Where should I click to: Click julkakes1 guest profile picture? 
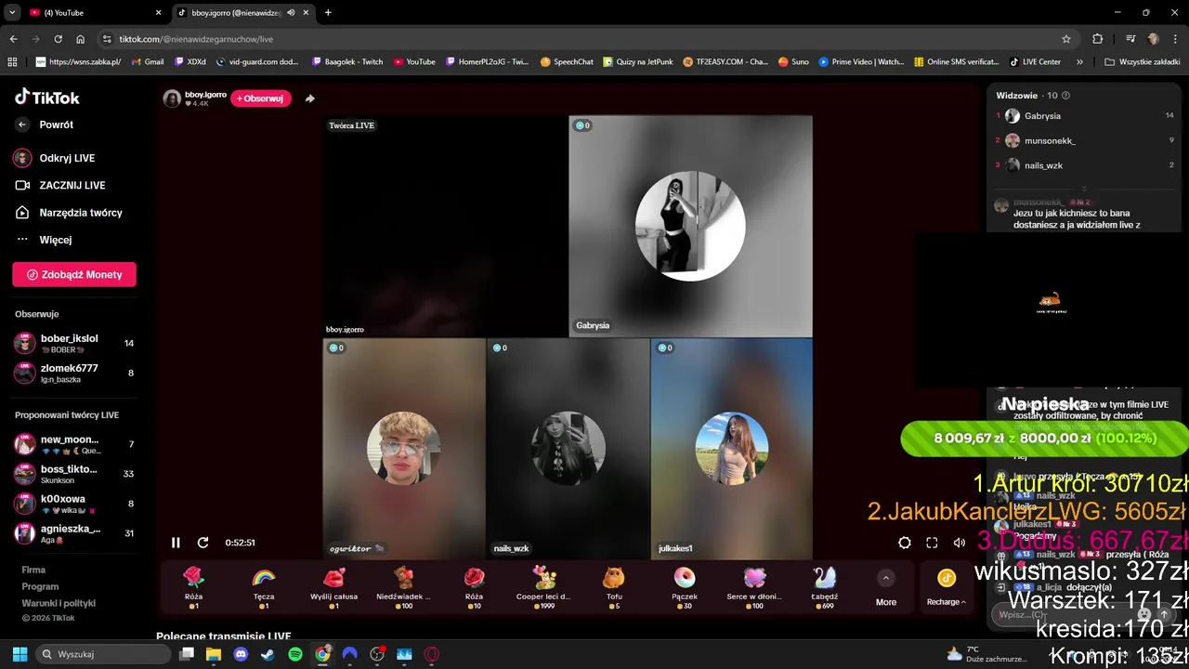pos(732,449)
